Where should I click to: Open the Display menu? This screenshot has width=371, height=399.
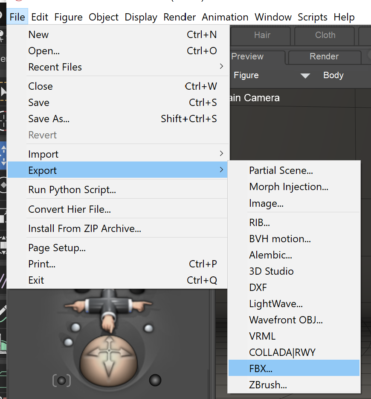[x=141, y=17]
